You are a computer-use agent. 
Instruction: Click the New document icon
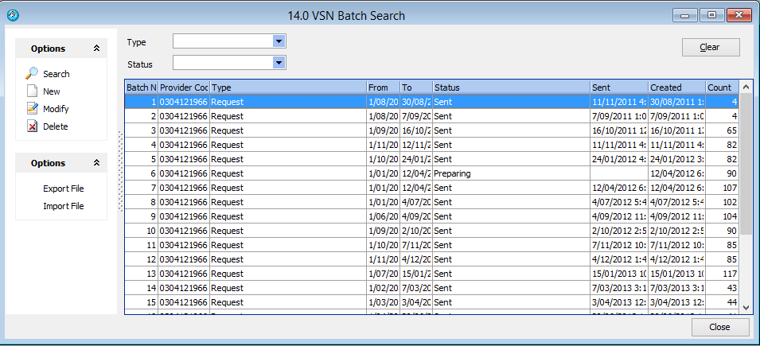point(33,91)
